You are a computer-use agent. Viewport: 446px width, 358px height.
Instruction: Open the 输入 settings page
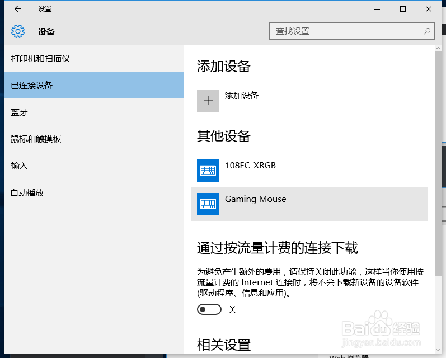click(x=94, y=166)
